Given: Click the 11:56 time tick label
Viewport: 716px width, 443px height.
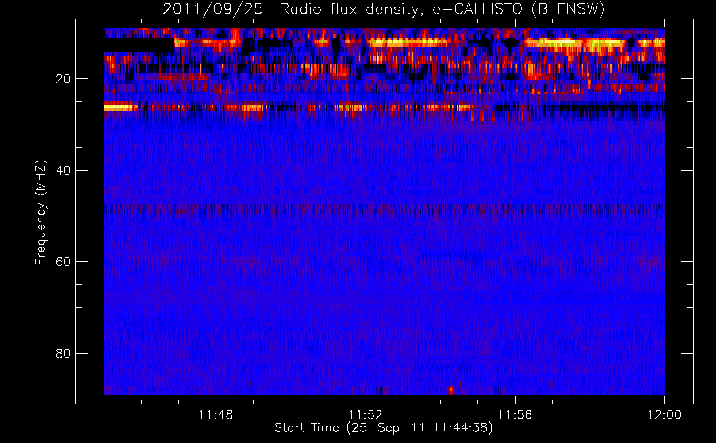Looking at the screenshot, I should (515, 415).
